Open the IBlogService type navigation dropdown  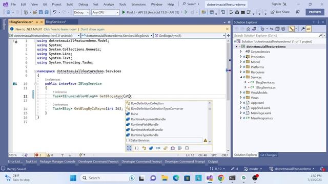117,36
